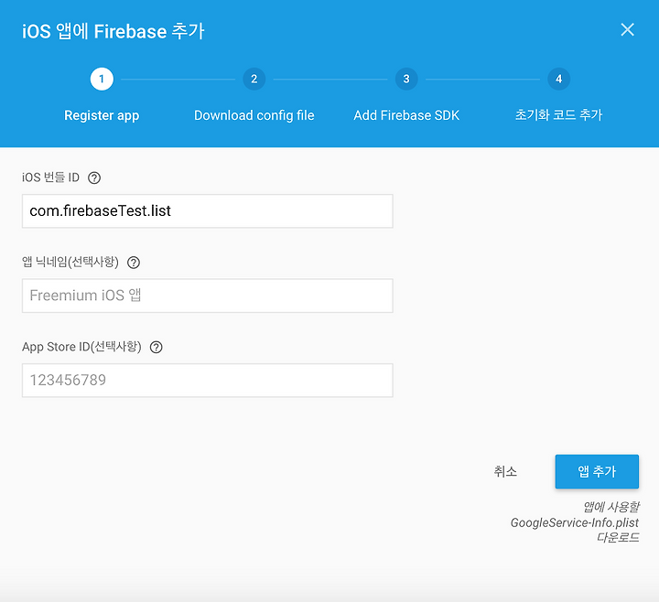This screenshot has width=659, height=602.
Task: Focus the iOS bundle ID input field
Action: (x=208, y=211)
